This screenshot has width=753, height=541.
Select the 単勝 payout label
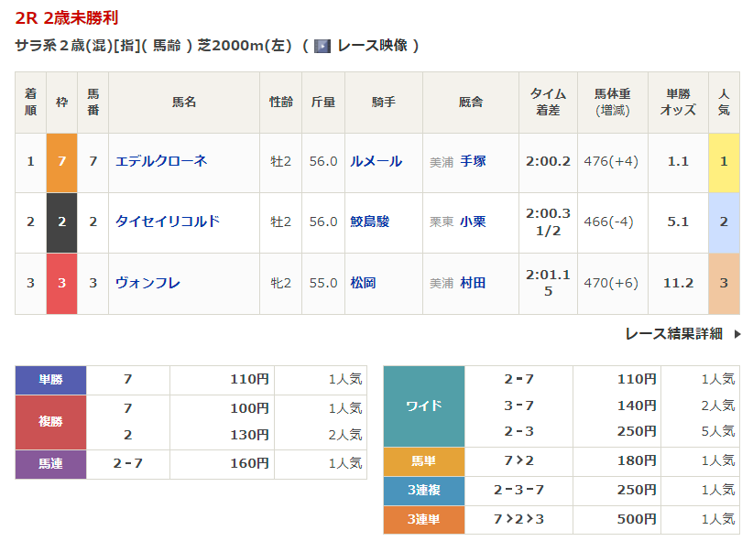[51, 379]
